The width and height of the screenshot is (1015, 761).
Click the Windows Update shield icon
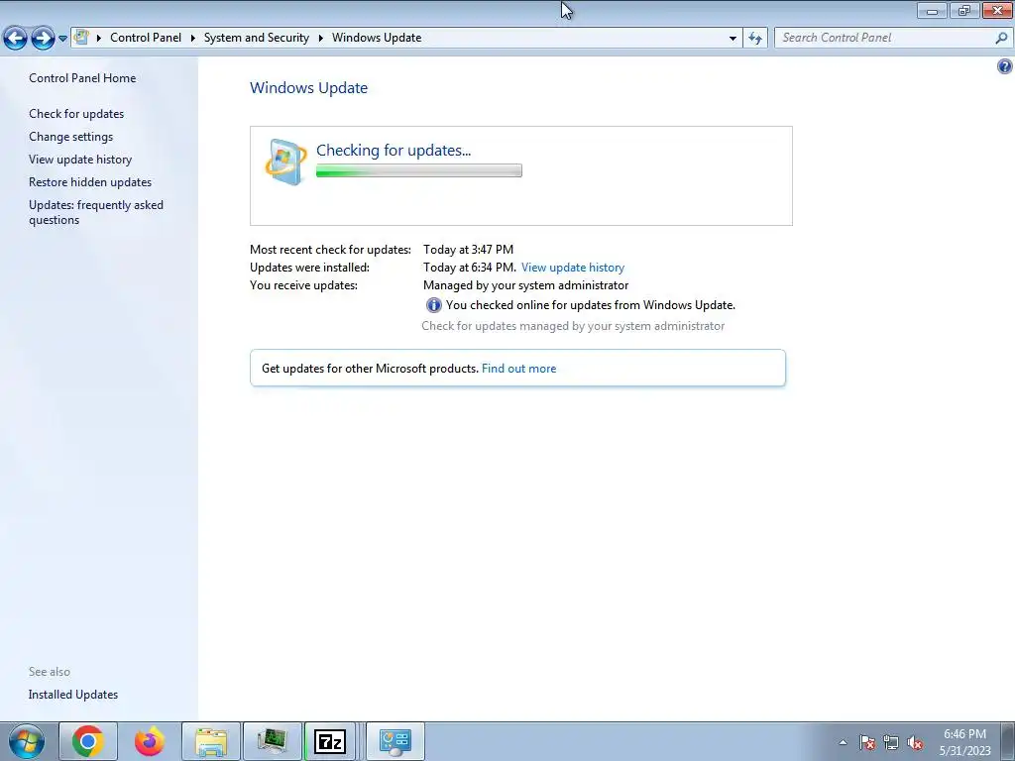tap(285, 162)
